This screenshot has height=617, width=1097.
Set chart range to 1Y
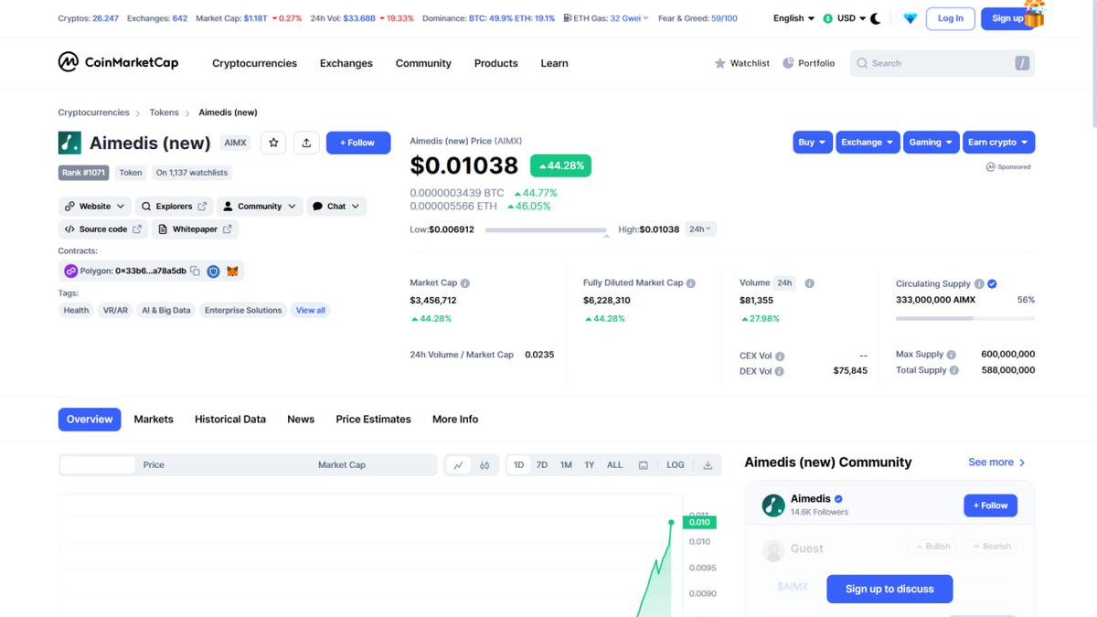point(590,465)
